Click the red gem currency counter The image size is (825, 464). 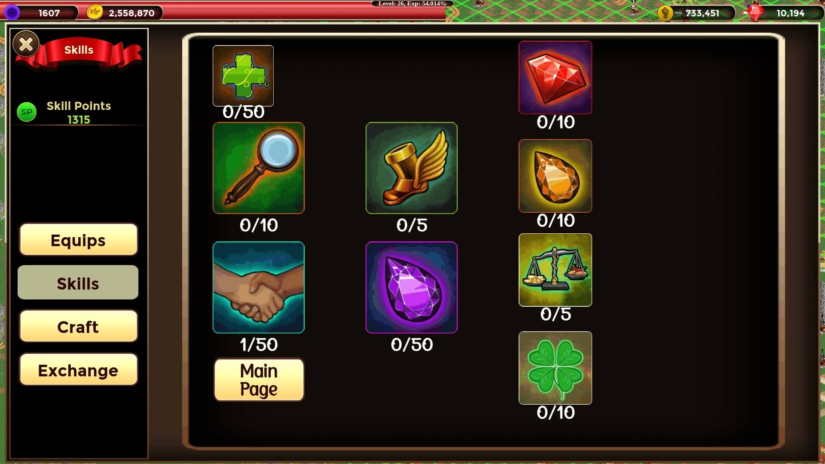tap(781, 13)
